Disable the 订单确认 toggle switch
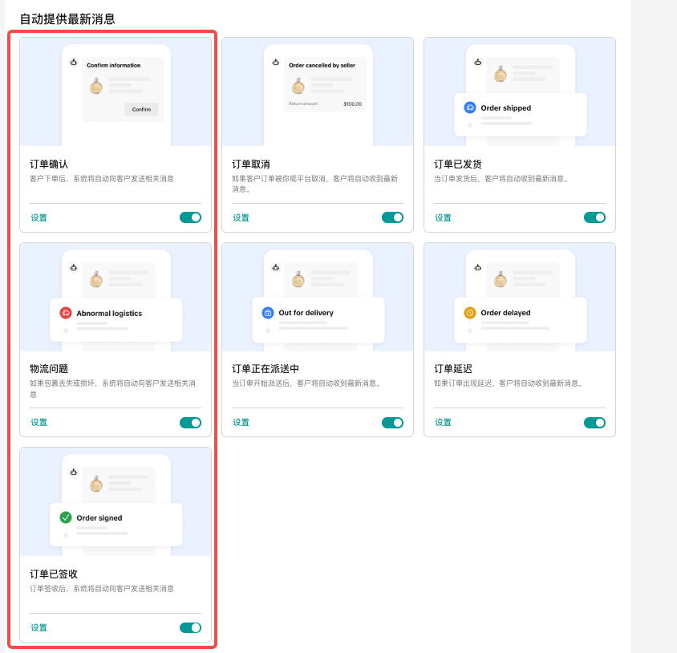677x653 pixels. [x=190, y=217]
